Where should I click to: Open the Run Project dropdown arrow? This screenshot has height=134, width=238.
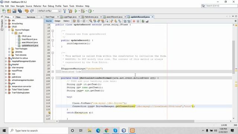point(79,11)
